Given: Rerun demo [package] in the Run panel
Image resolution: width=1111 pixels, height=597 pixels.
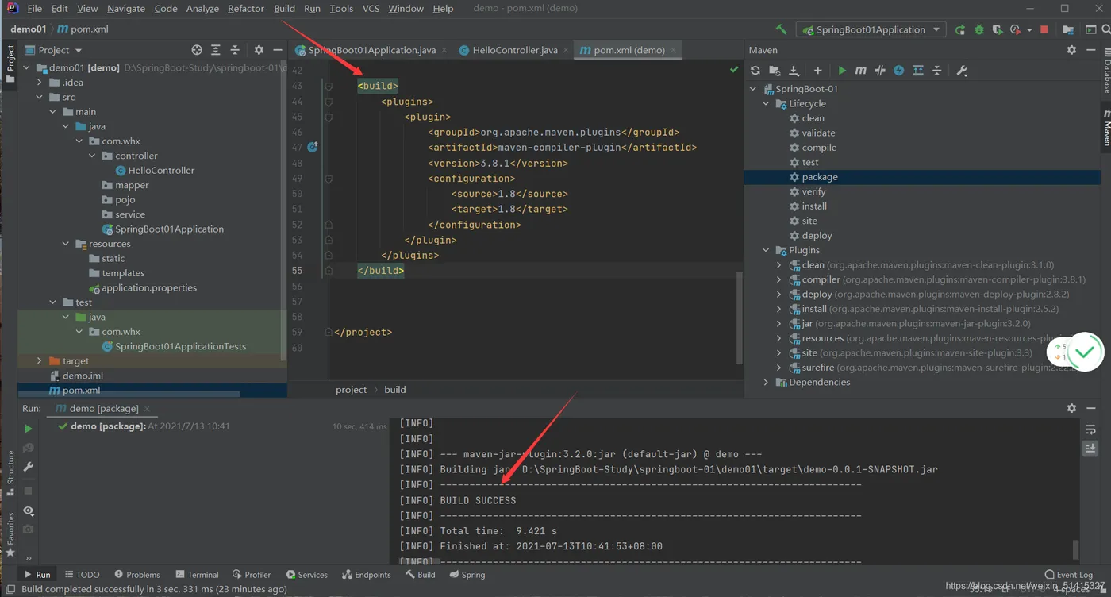Looking at the screenshot, I should click(28, 429).
